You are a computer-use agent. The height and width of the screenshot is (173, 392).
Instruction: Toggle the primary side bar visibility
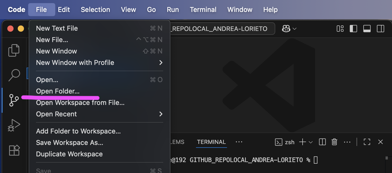coord(353,29)
